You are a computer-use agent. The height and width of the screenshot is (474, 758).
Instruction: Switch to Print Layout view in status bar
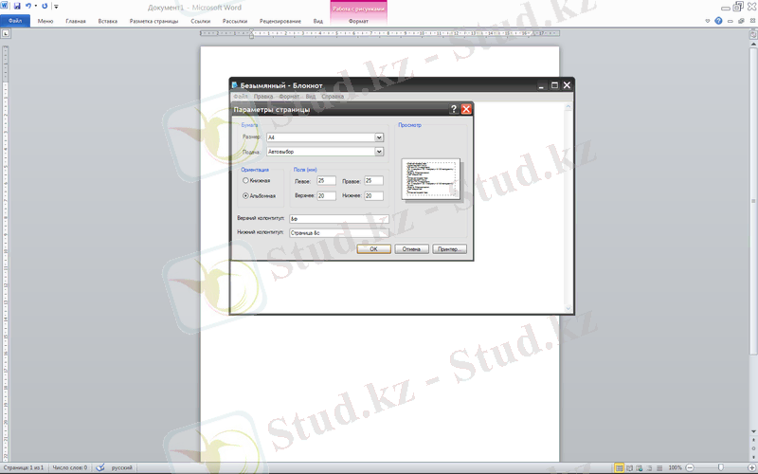click(x=620, y=467)
